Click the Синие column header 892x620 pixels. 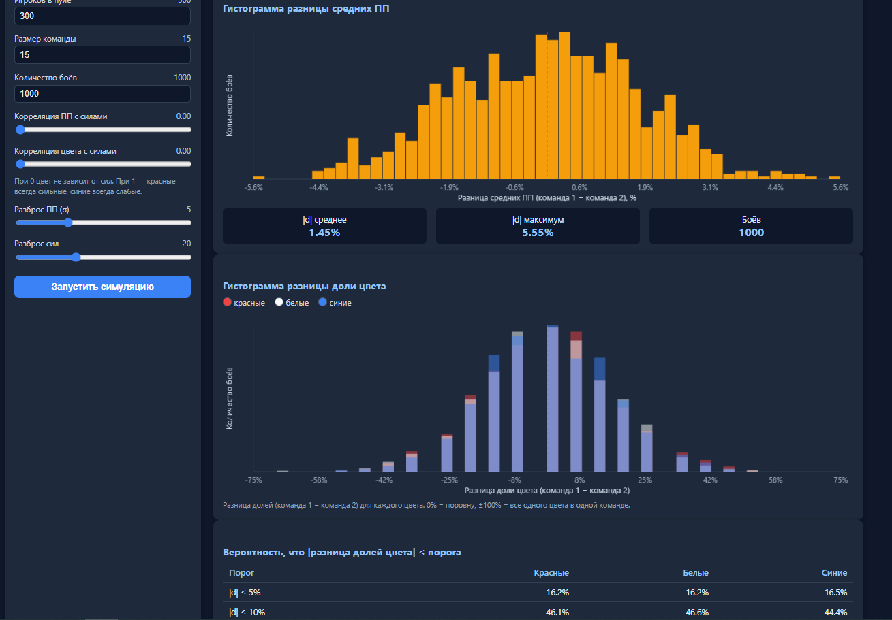[x=835, y=573]
